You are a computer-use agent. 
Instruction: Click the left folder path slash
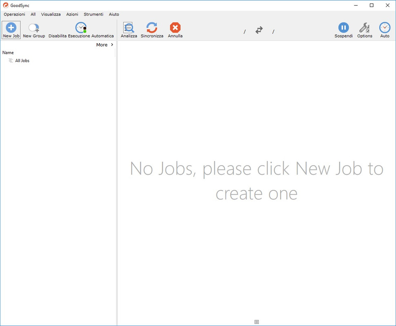(245, 31)
